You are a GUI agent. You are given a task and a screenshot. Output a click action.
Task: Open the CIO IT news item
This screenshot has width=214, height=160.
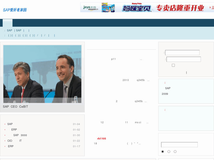(x=14, y=141)
